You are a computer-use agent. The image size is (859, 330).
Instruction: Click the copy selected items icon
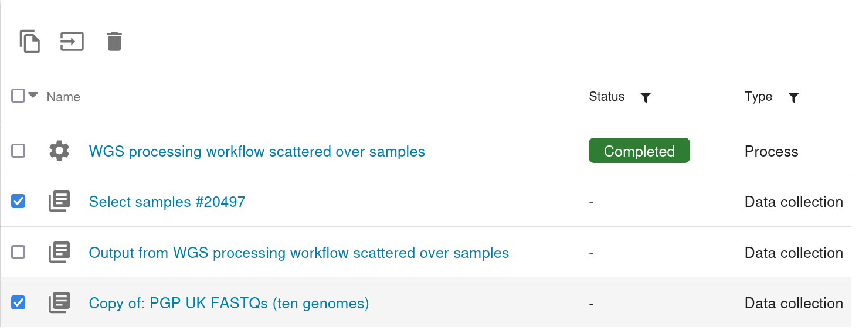point(30,42)
